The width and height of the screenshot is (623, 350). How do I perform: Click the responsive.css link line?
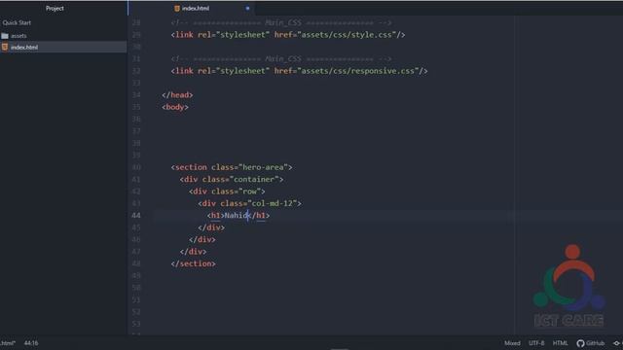pyautogui.click(x=299, y=71)
